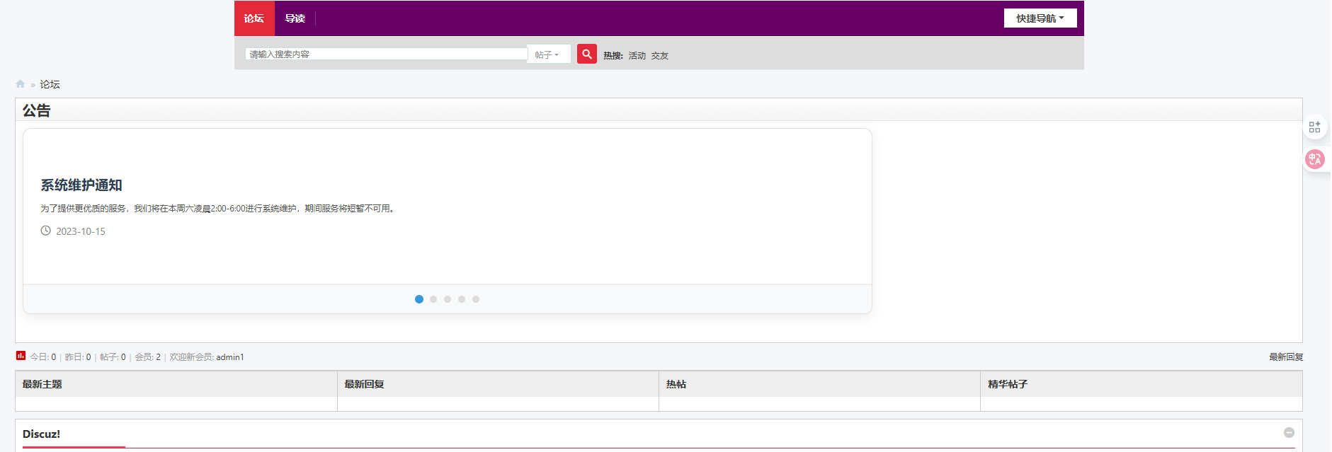The width and height of the screenshot is (1332, 452).
Task: Click the home icon in breadcrumb
Action: pos(21,84)
